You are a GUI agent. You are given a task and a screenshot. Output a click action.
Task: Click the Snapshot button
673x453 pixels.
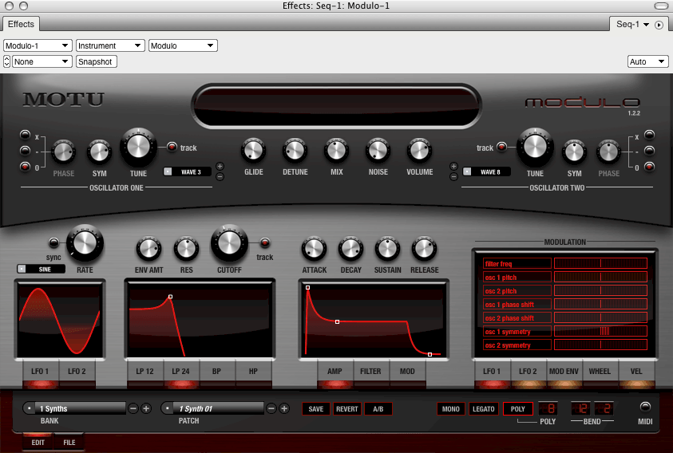click(96, 61)
